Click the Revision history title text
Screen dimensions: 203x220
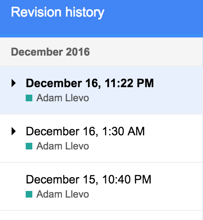(58, 12)
